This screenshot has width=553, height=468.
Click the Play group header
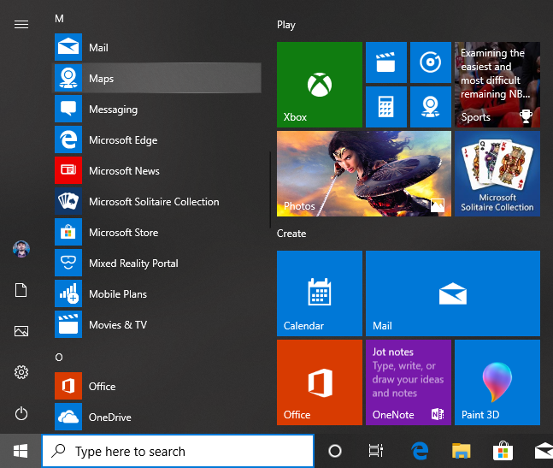286,25
